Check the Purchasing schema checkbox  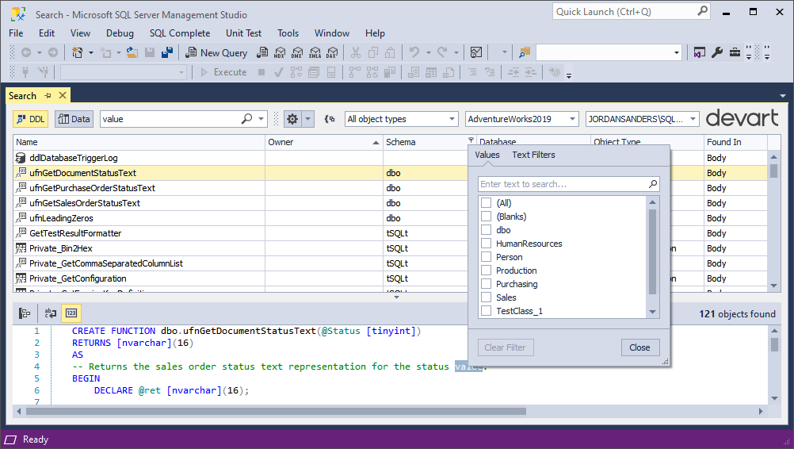click(x=486, y=284)
